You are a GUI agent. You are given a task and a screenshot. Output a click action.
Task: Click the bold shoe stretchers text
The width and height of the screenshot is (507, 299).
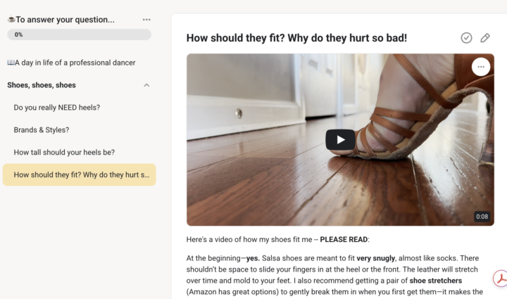click(436, 281)
